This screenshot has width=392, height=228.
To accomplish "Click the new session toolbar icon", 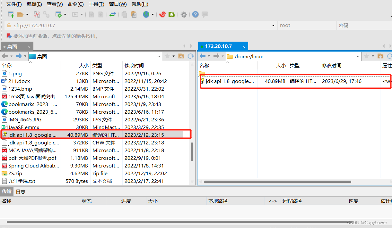I will coord(11,14).
